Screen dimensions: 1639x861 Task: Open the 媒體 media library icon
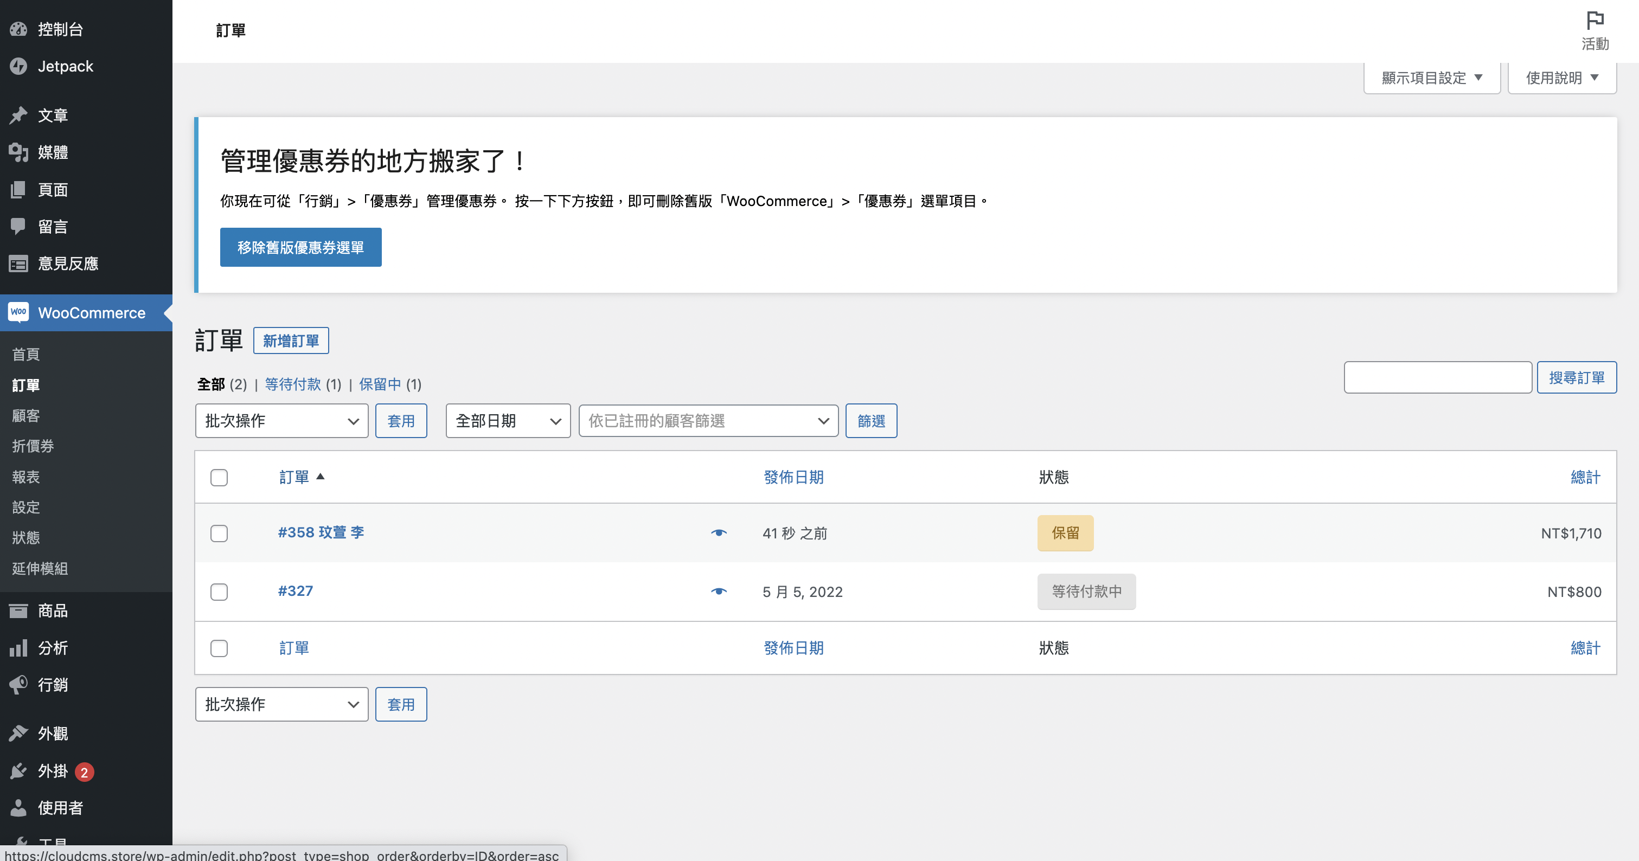(18, 152)
